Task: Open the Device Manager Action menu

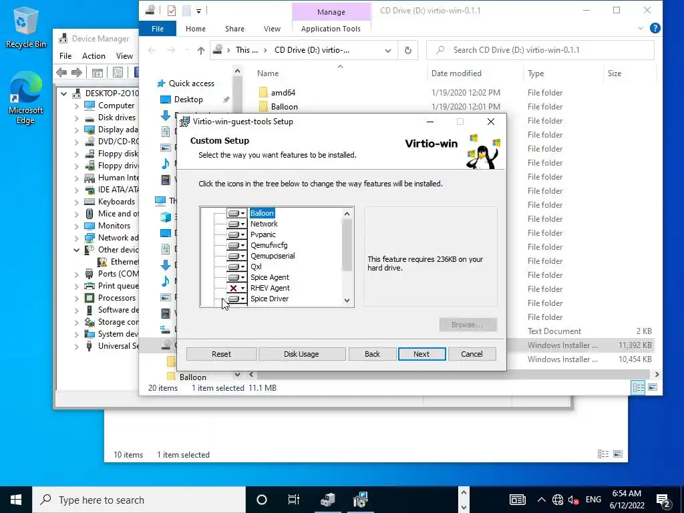Action: point(94,56)
